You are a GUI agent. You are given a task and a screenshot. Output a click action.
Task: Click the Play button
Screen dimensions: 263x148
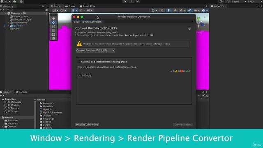pos(125,1)
